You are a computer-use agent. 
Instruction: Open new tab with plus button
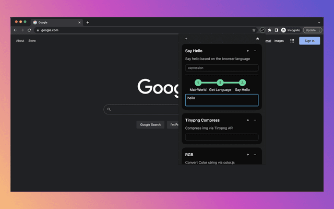(x=88, y=22)
